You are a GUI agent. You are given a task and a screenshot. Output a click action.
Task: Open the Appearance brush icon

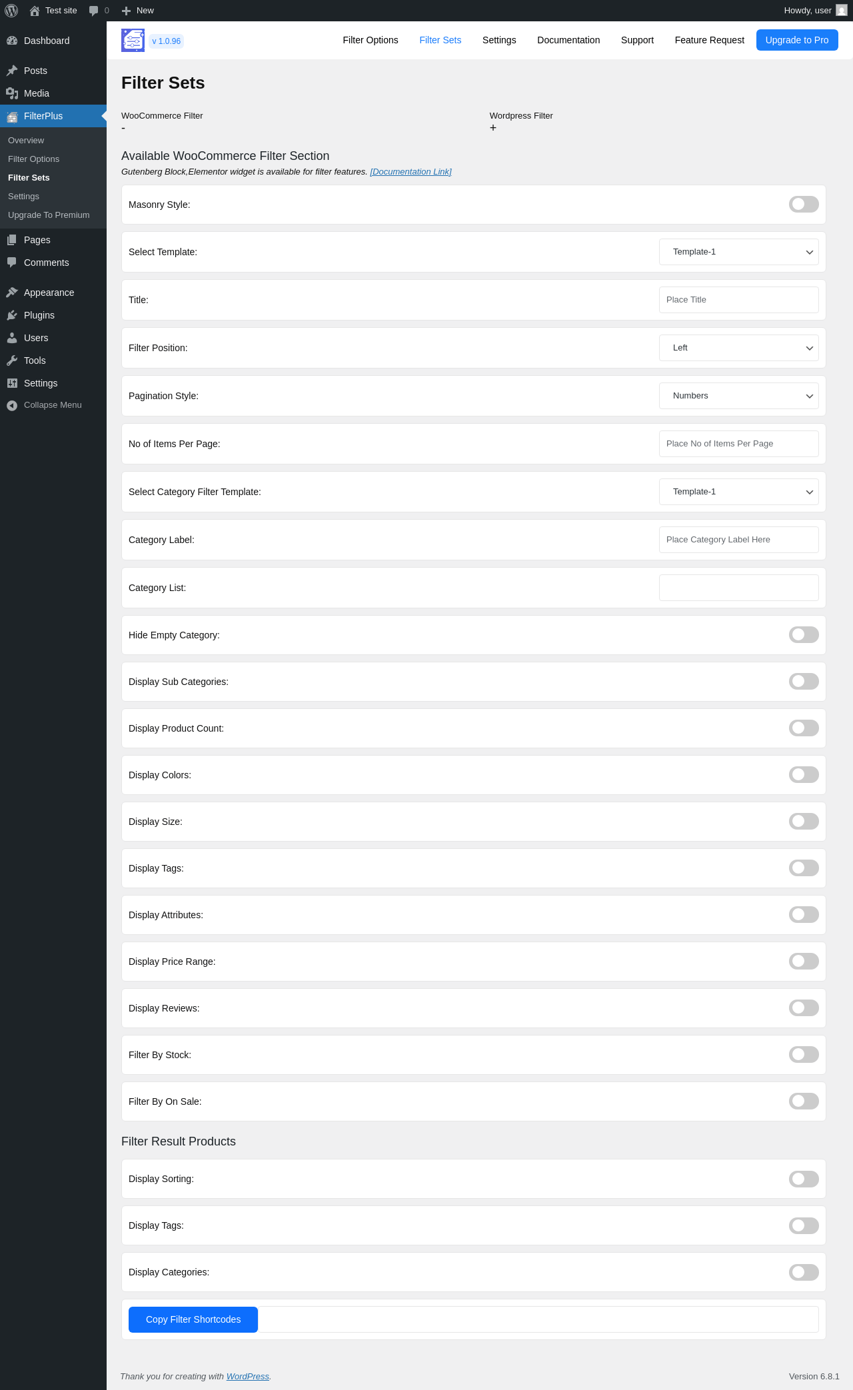click(x=12, y=293)
